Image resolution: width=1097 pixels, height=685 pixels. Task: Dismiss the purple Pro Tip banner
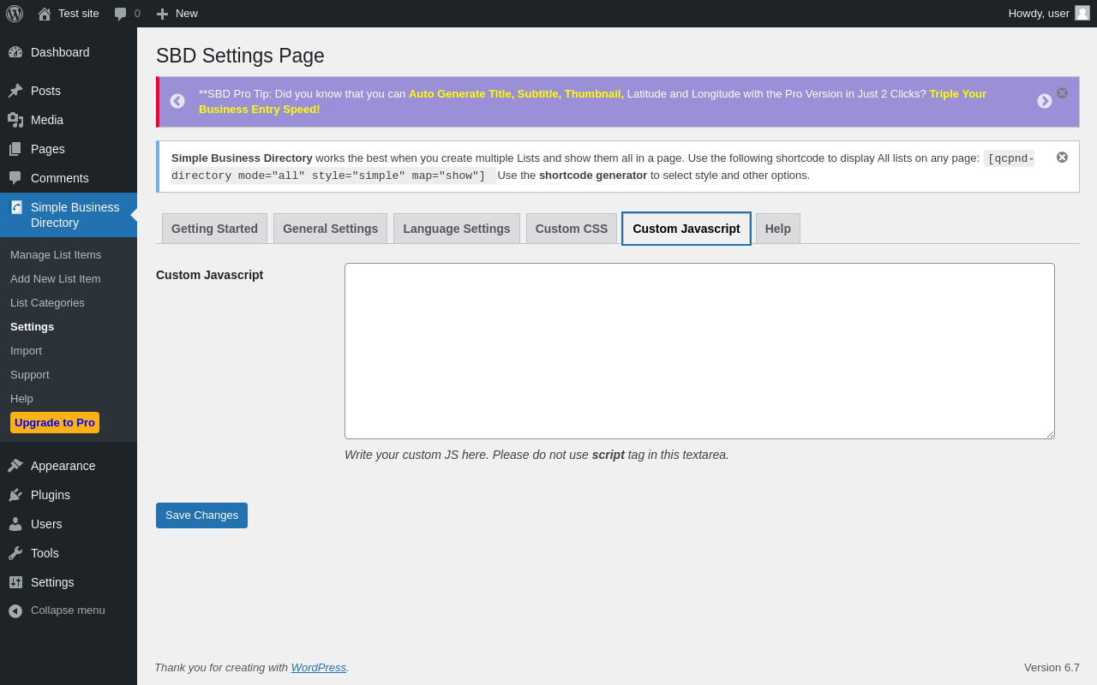click(x=1063, y=92)
